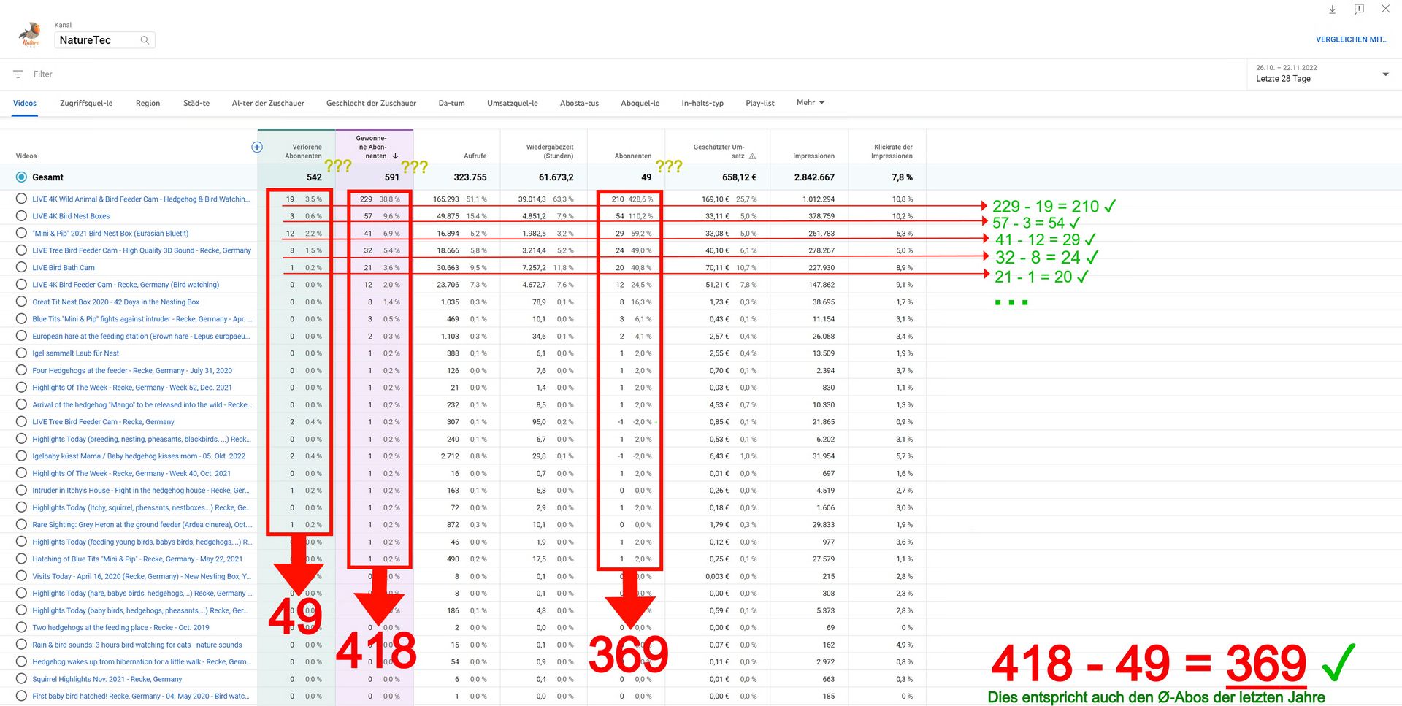Click the filter icon

18,74
